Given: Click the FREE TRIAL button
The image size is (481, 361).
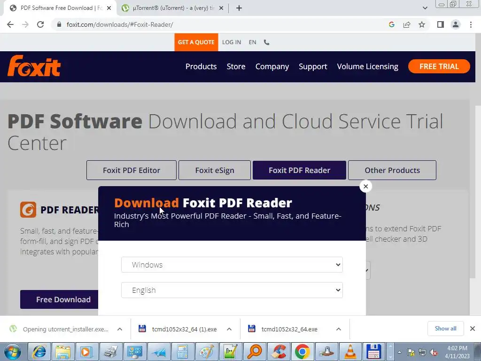Looking at the screenshot, I should [x=439, y=66].
